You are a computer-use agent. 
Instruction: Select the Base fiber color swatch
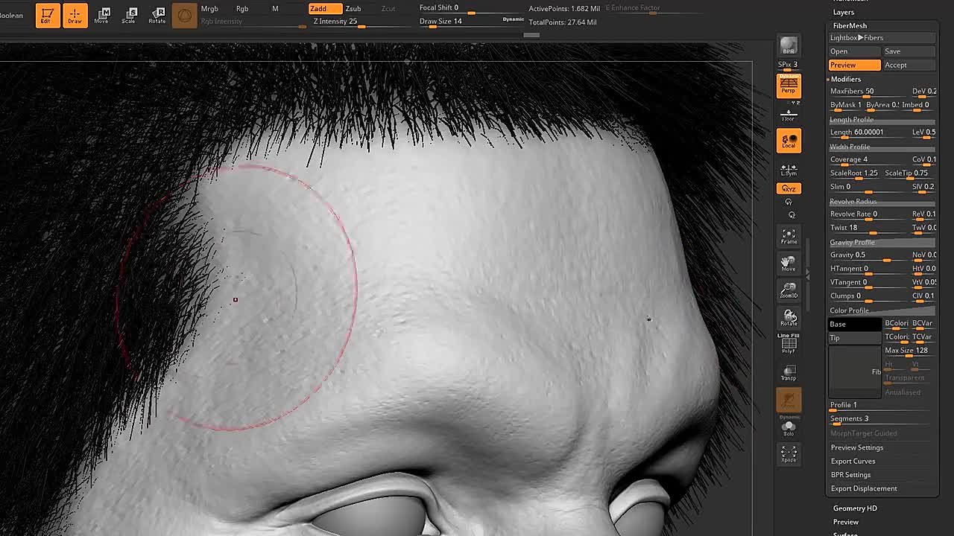click(x=854, y=325)
